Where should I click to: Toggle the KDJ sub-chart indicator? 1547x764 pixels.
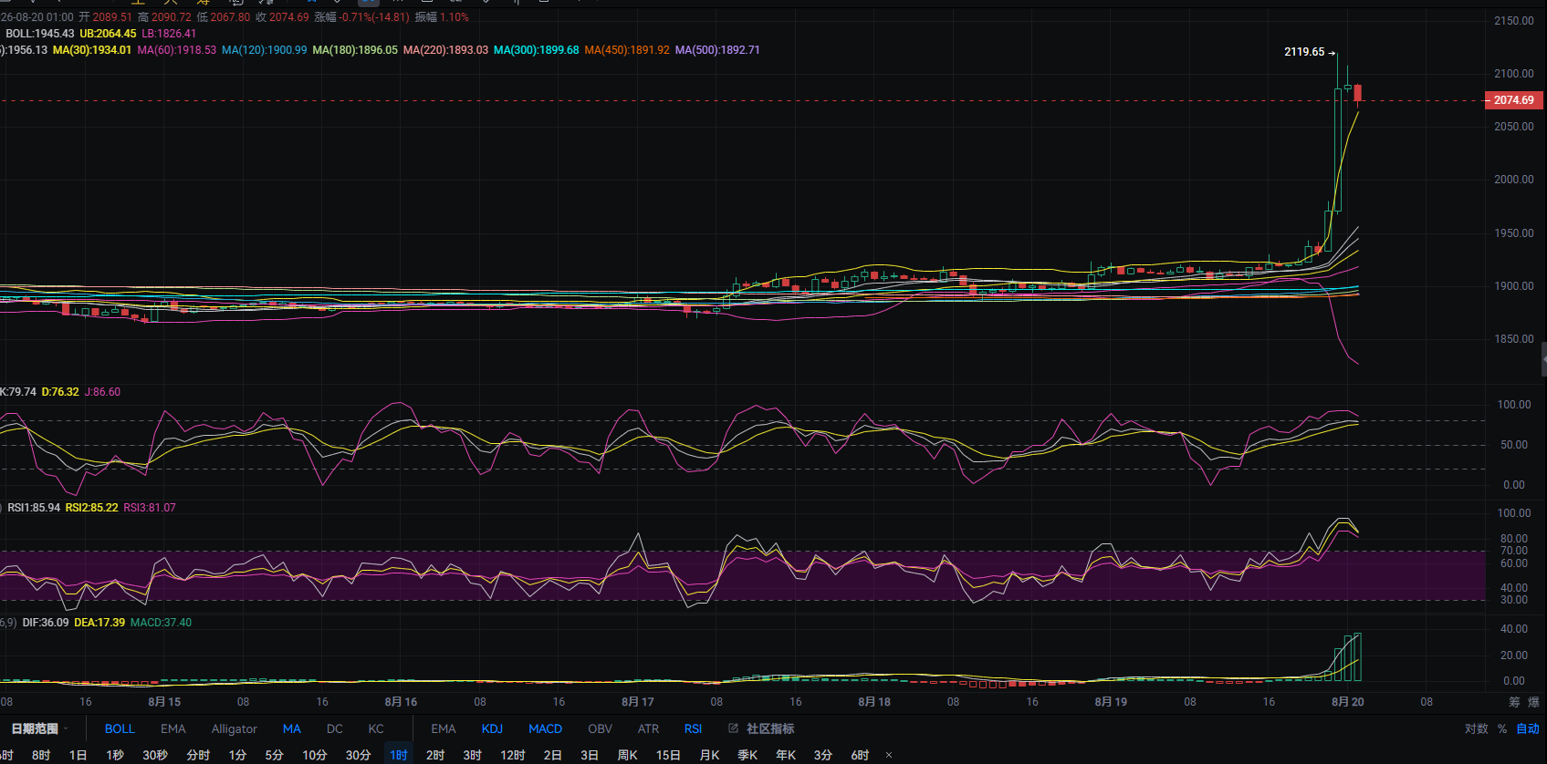pos(492,728)
